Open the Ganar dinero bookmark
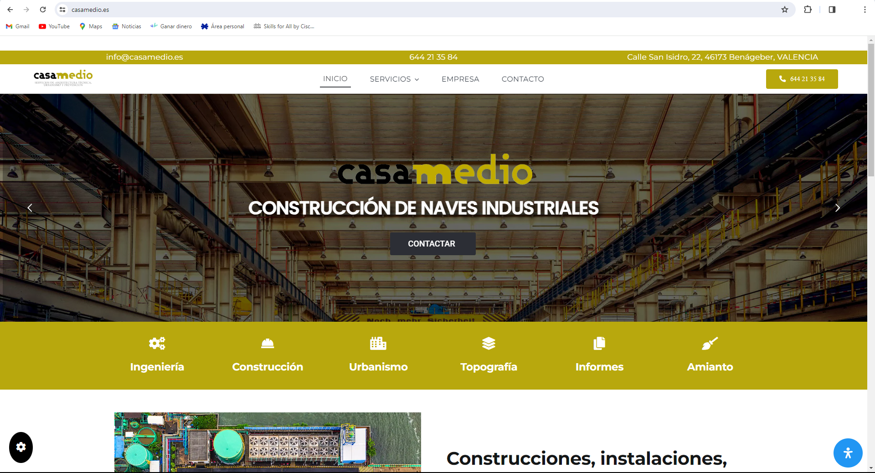This screenshot has height=473, width=875. click(171, 26)
